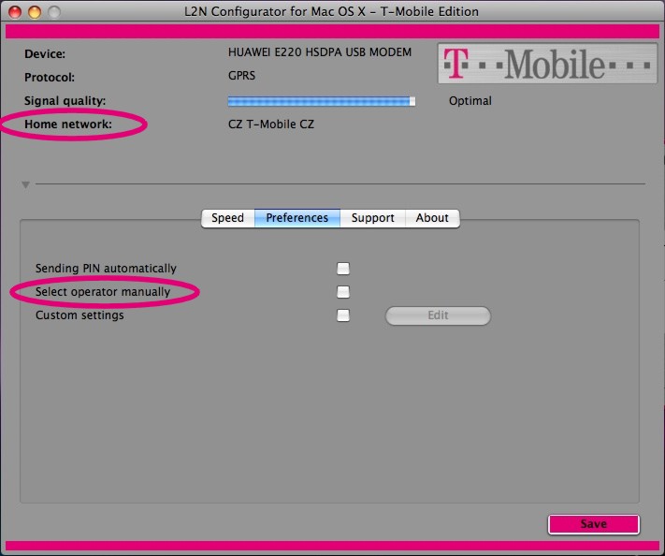Open the About tab

coord(432,218)
